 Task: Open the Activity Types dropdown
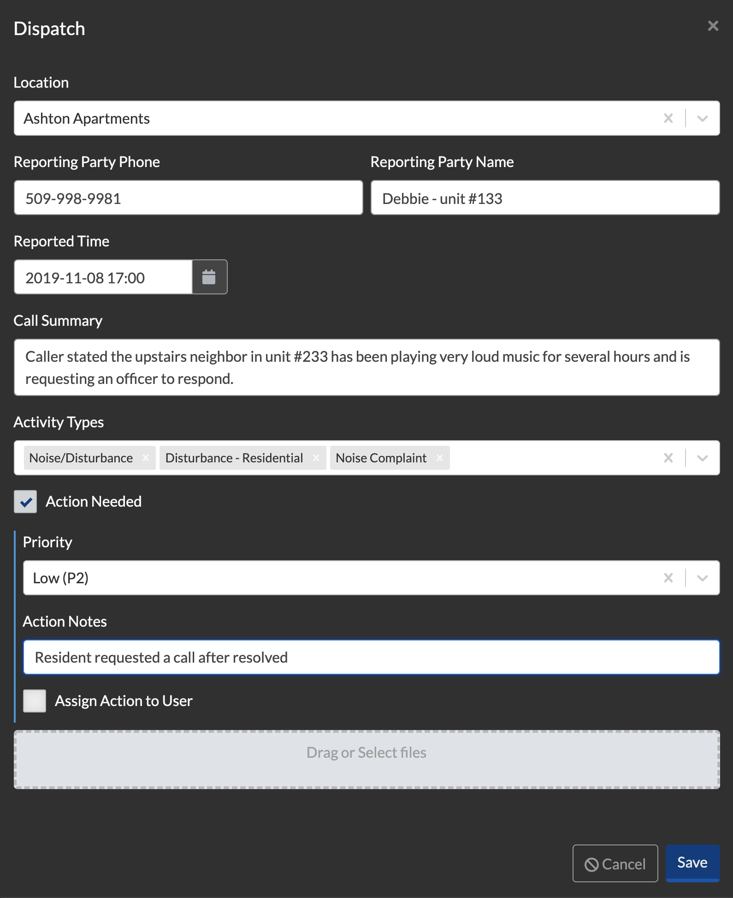pos(702,458)
